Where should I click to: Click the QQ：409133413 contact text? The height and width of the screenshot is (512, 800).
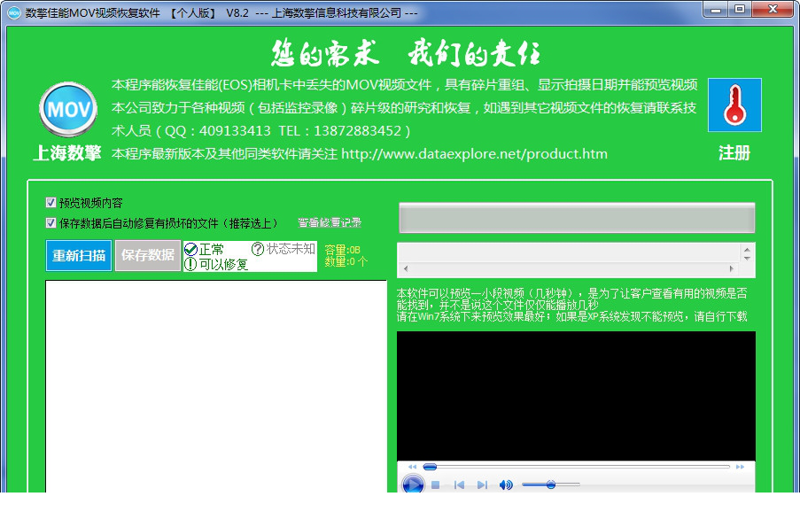pyautogui.click(x=218, y=131)
